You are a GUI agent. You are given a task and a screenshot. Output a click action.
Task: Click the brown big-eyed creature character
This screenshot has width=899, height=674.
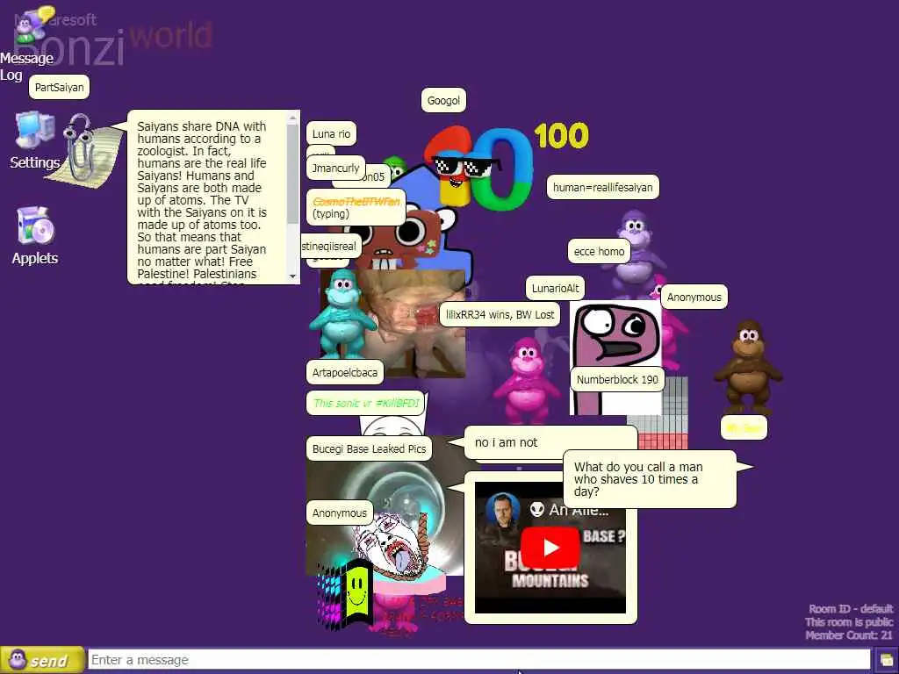pos(401,236)
